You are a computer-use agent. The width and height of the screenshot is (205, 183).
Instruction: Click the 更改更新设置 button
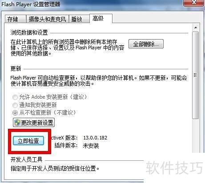[34, 123]
